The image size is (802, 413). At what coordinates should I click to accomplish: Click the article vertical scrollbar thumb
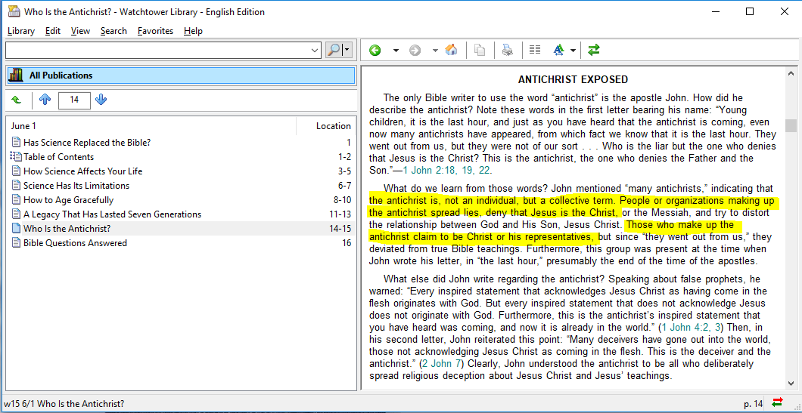point(791,125)
